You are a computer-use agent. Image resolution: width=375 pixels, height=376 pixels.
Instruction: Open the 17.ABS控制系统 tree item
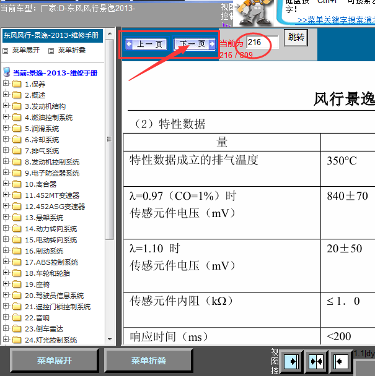[x=51, y=262]
